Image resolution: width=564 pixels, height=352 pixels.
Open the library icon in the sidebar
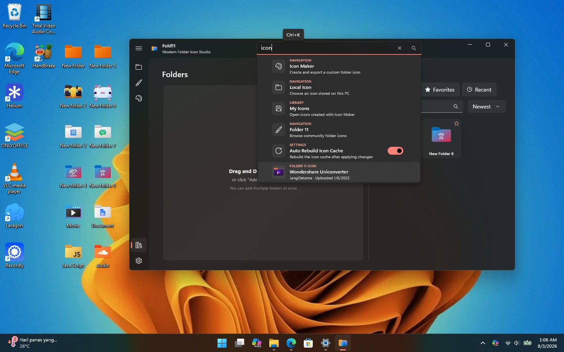[139, 245]
